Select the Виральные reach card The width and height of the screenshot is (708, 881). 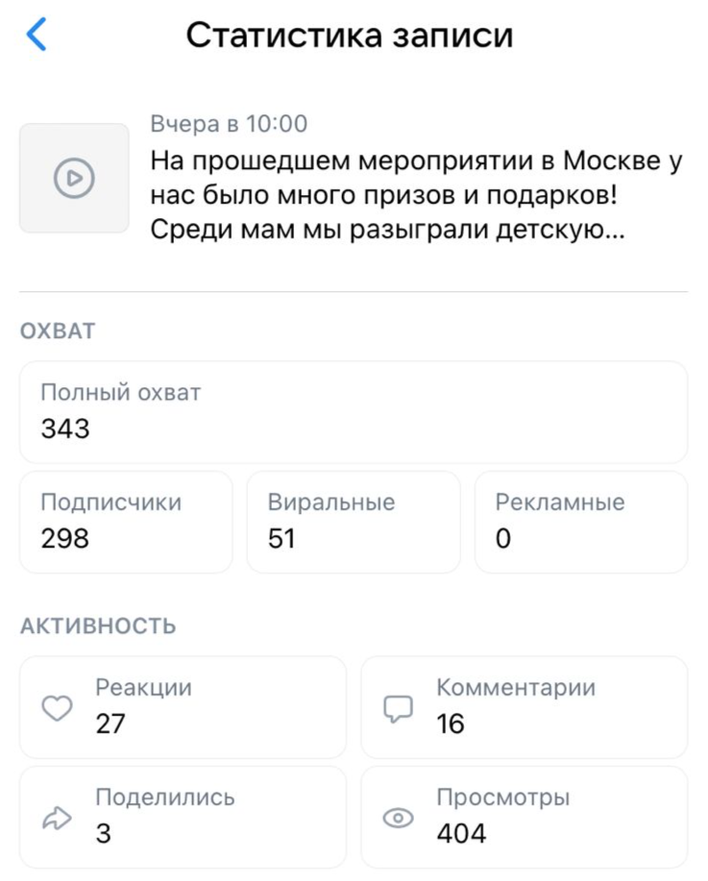coord(354,522)
